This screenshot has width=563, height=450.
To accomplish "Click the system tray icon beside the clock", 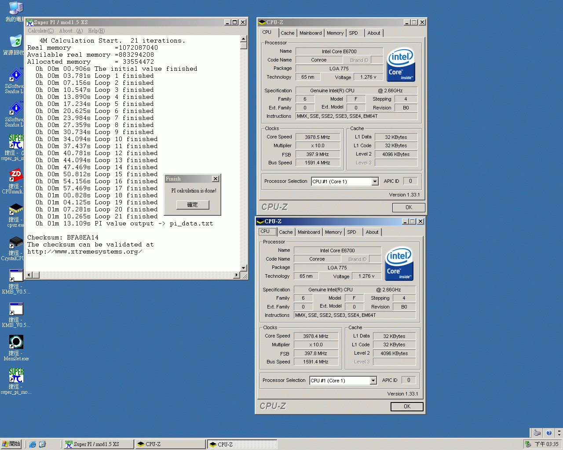I will (528, 444).
